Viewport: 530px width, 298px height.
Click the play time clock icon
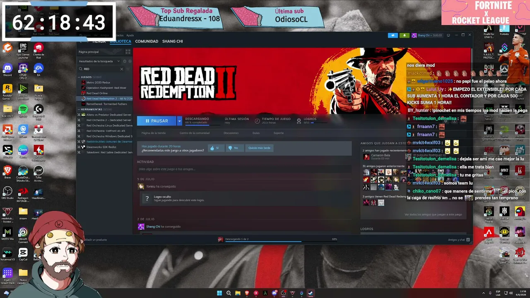point(257,121)
